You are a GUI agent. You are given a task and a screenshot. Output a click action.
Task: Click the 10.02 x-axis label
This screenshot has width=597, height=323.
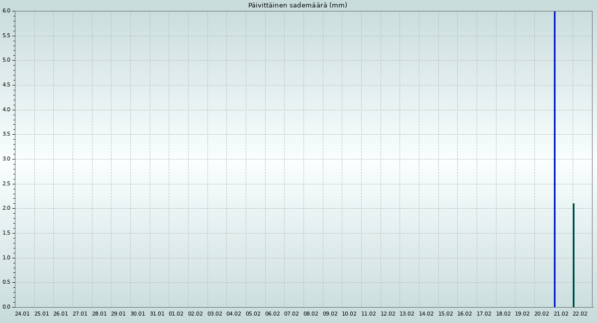coord(349,314)
